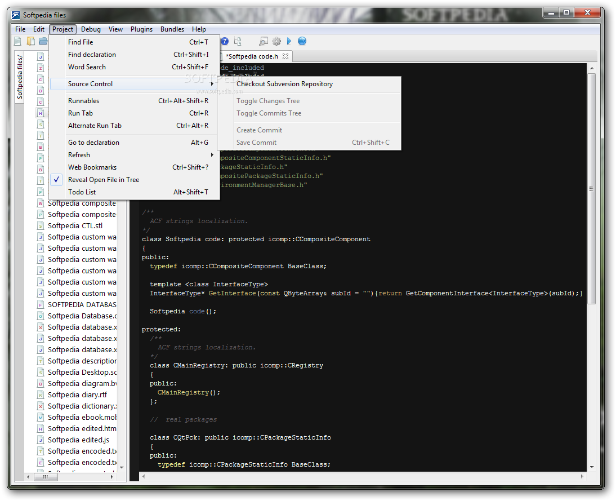The width and height of the screenshot is (616, 501).
Task: Click the new file toolbar icon
Action: (x=17, y=41)
